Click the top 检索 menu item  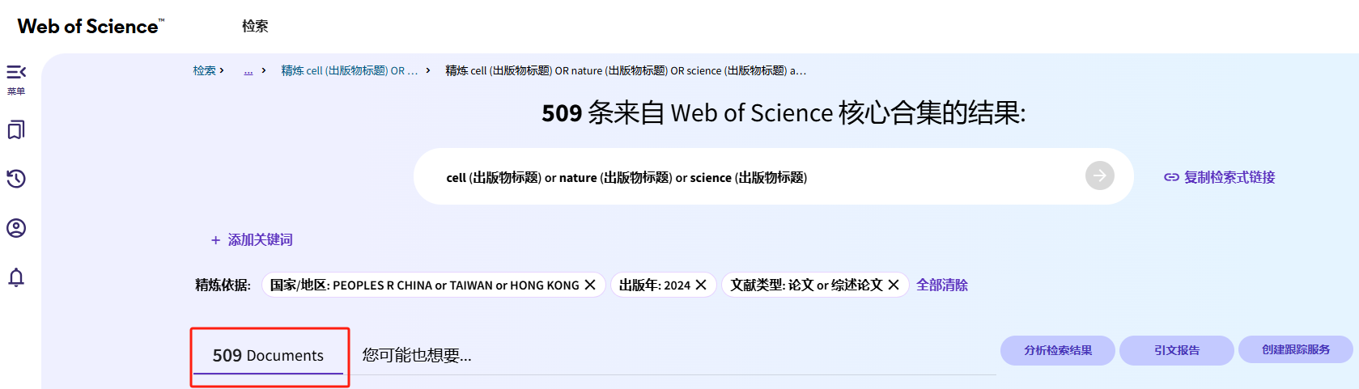click(x=255, y=26)
